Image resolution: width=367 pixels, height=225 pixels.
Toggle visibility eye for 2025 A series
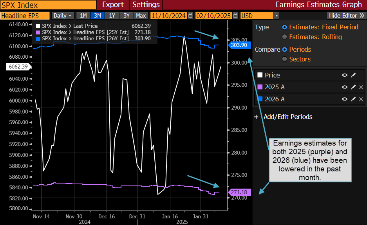click(344, 87)
